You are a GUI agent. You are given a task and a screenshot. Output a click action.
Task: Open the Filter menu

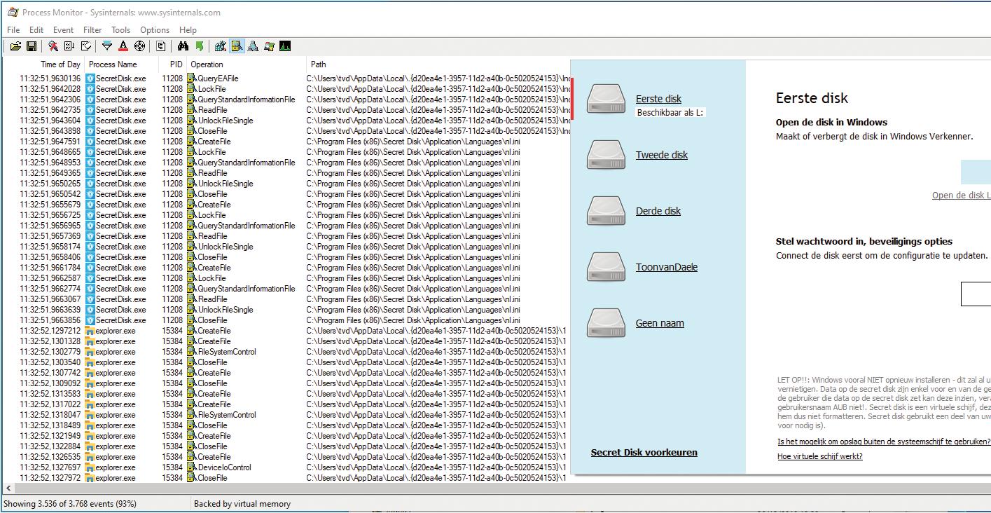pyautogui.click(x=92, y=30)
